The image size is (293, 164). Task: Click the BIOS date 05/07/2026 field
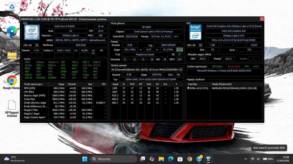pyautogui.click(x=132, y=36)
